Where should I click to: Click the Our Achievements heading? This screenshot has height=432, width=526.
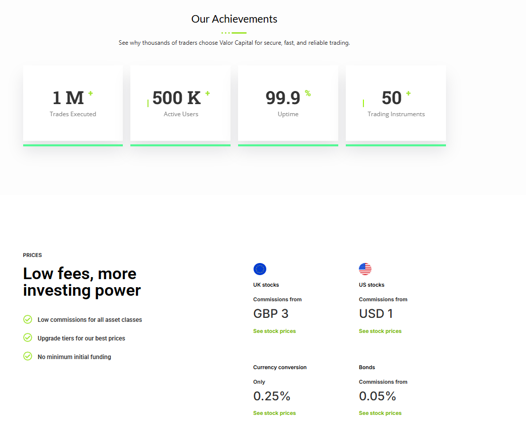click(x=234, y=19)
